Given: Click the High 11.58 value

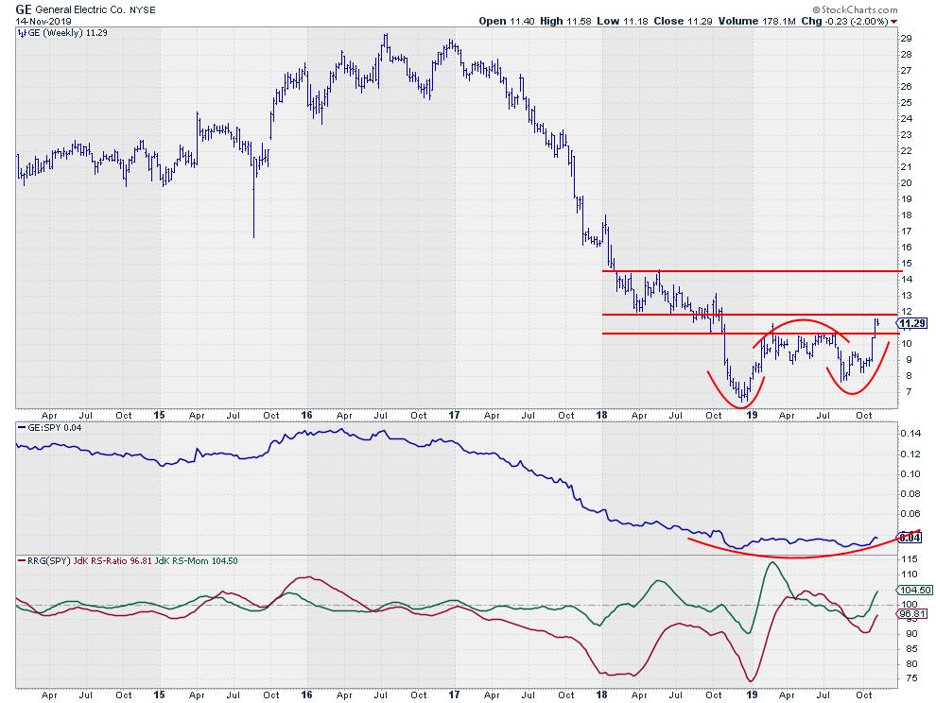Looking at the screenshot, I should (x=565, y=21).
